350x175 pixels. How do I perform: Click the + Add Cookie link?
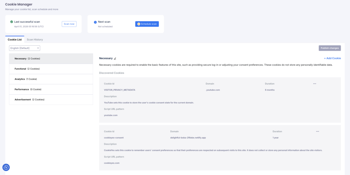tap(332, 58)
